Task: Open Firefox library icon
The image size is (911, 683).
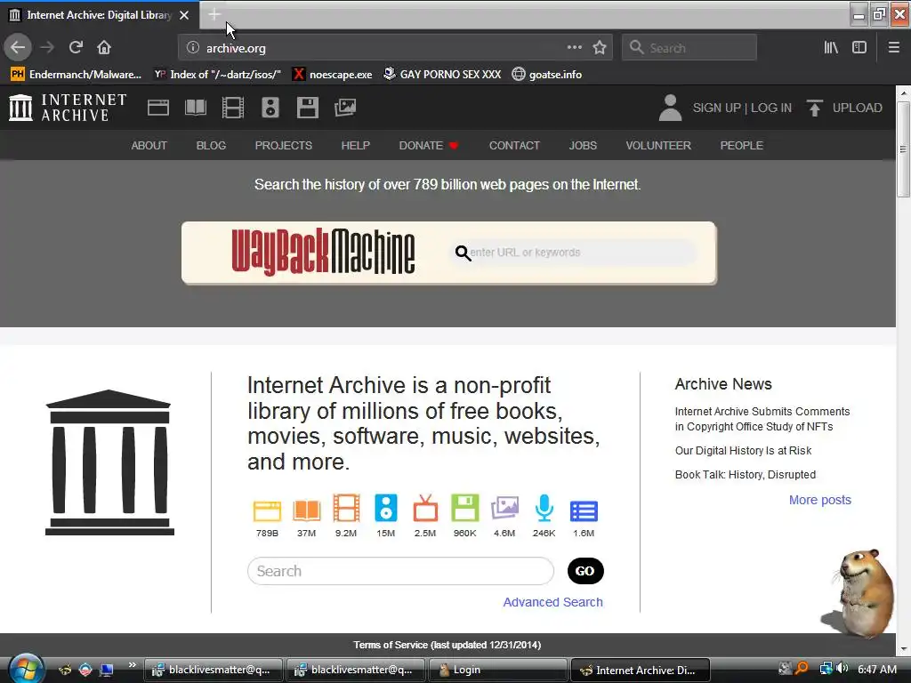Action: [x=831, y=48]
